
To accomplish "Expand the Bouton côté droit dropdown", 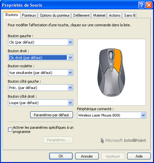I will (x=70, y=103).
